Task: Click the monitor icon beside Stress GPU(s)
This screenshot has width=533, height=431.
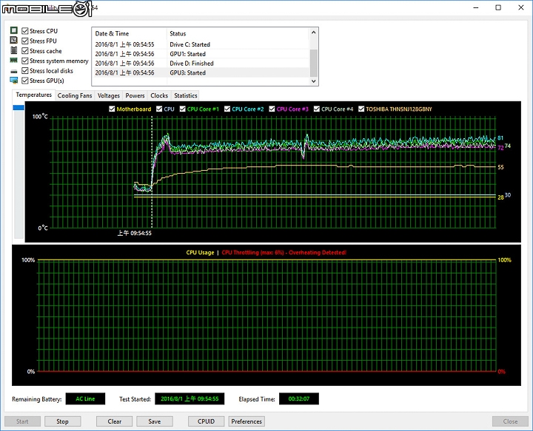Action: [x=13, y=81]
